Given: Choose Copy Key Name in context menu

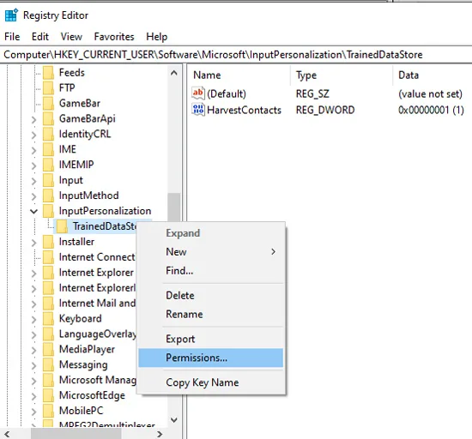Looking at the screenshot, I should [x=211, y=382].
